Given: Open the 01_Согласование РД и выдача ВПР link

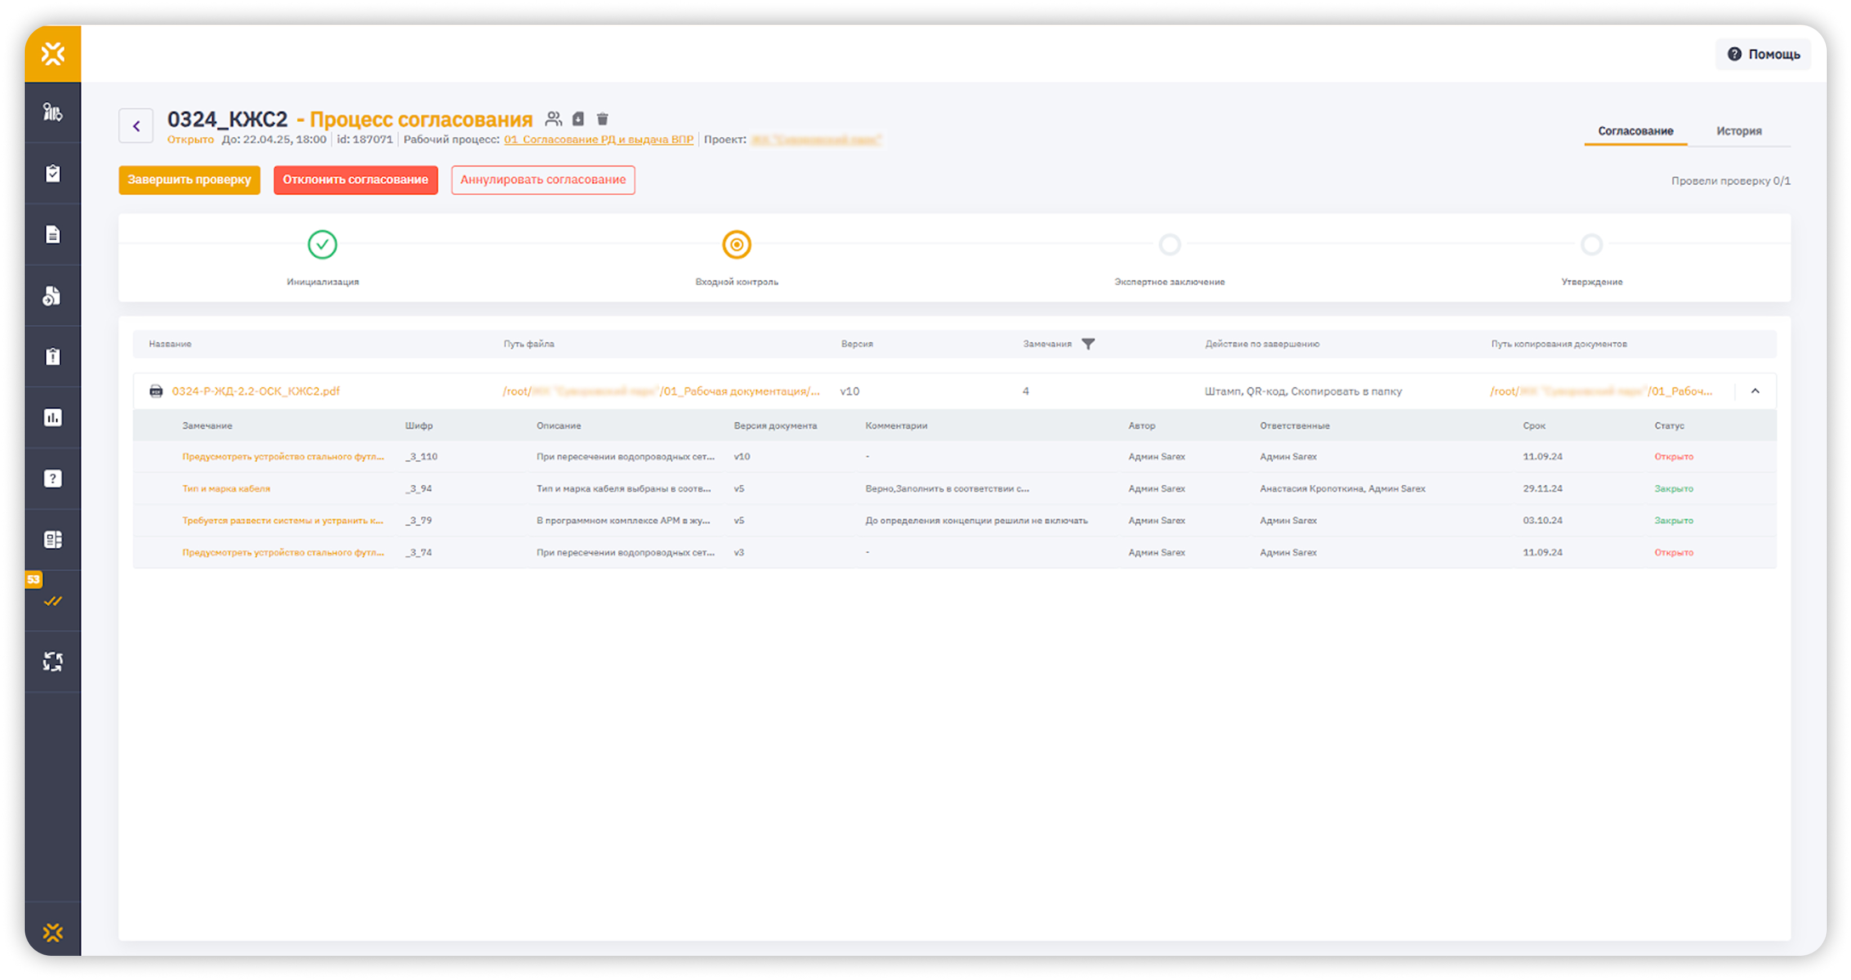Looking at the screenshot, I should pos(598,140).
